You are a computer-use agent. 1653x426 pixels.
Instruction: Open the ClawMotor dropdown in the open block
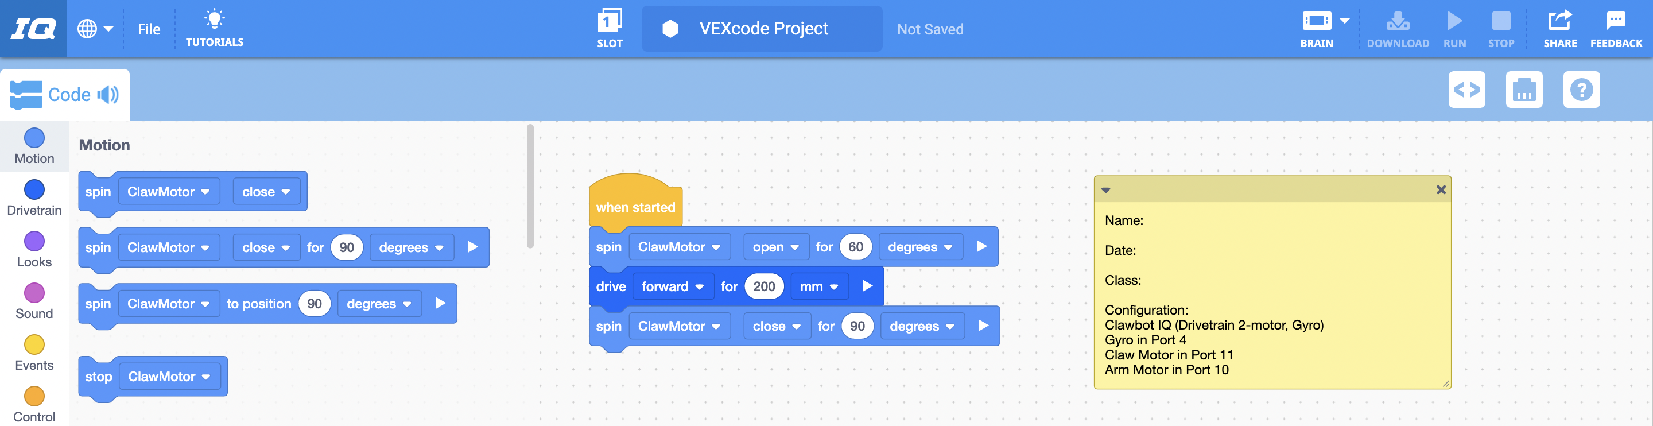[x=680, y=246]
